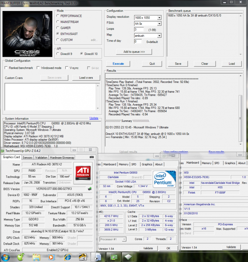Click Validate in right CPU-Z window
248x262 pixels.
tap(231, 247)
